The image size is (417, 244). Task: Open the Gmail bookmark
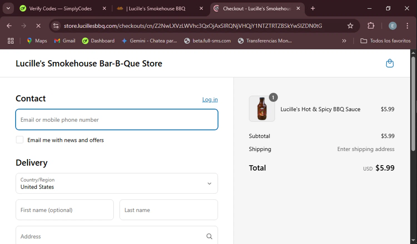tap(65, 41)
